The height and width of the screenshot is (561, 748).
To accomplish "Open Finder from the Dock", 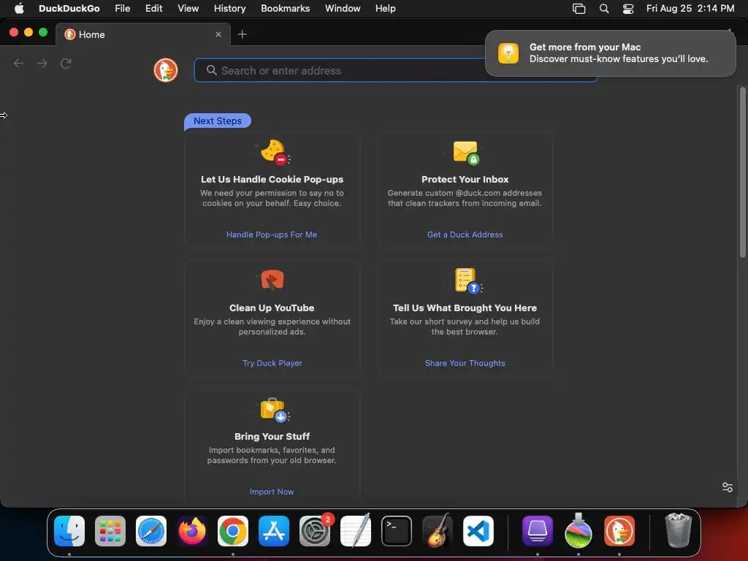I will click(69, 531).
